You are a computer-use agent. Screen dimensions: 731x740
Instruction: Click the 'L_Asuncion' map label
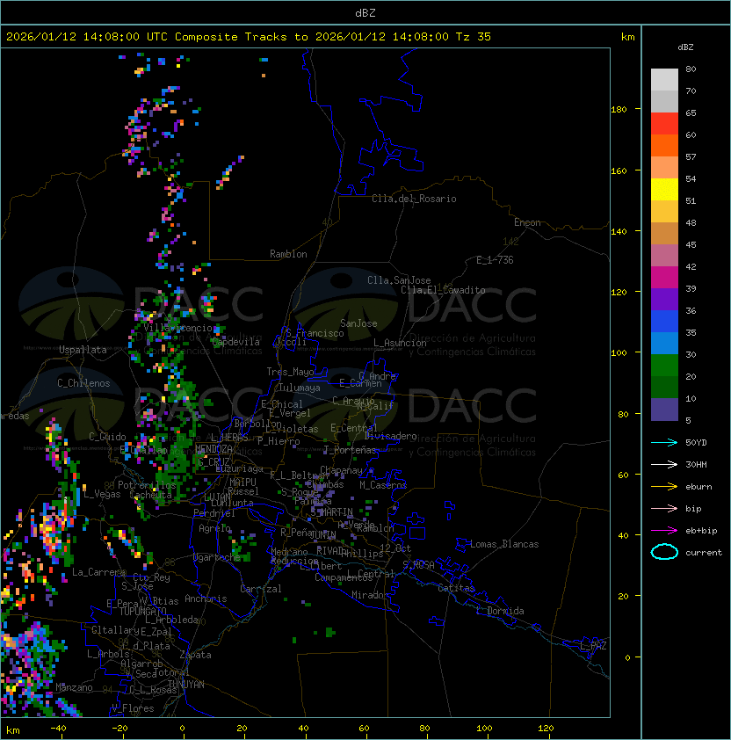(x=400, y=343)
